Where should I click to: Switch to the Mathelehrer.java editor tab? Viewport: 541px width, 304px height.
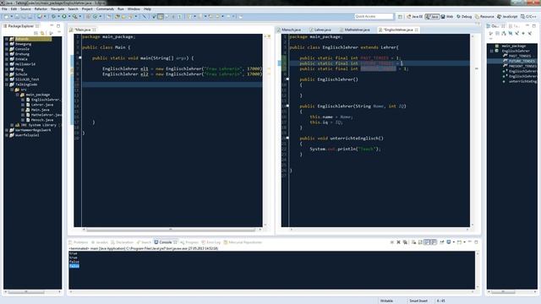click(355, 30)
